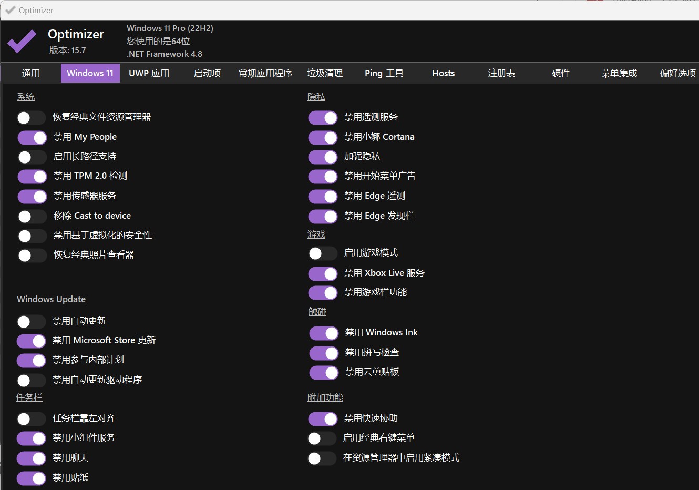Switch off 禁用聊天 toggle
The height and width of the screenshot is (490, 699).
click(31, 458)
